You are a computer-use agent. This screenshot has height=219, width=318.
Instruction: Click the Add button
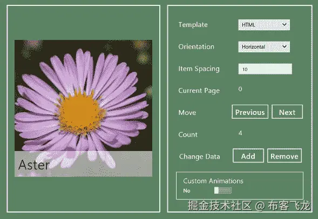[x=248, y=155]
